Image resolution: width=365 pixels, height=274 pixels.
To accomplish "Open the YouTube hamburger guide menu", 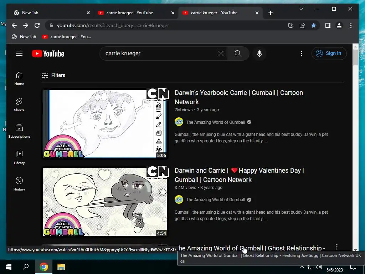I will (x=19, y=54).
